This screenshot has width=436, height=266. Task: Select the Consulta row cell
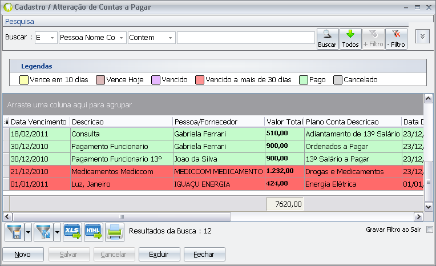pos(121,134)
